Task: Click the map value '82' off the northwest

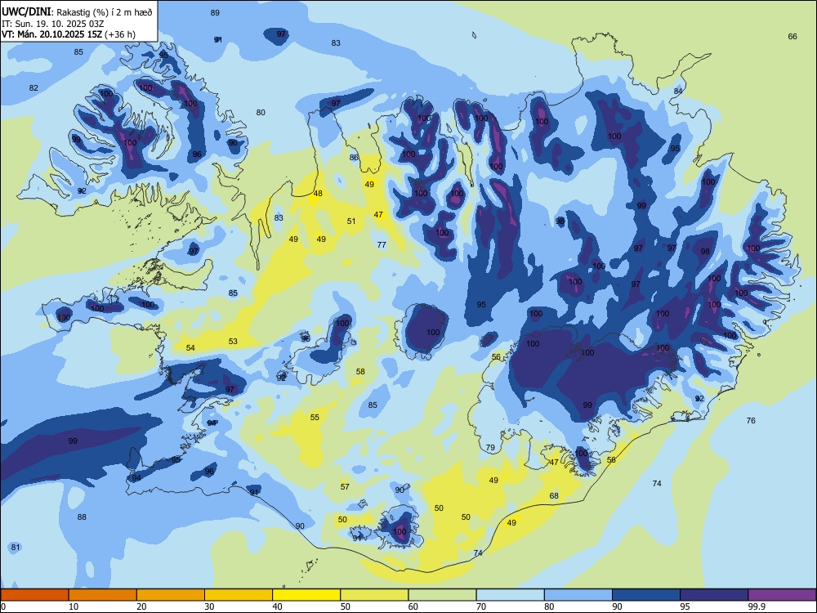Action: click(x=33, y=88)
